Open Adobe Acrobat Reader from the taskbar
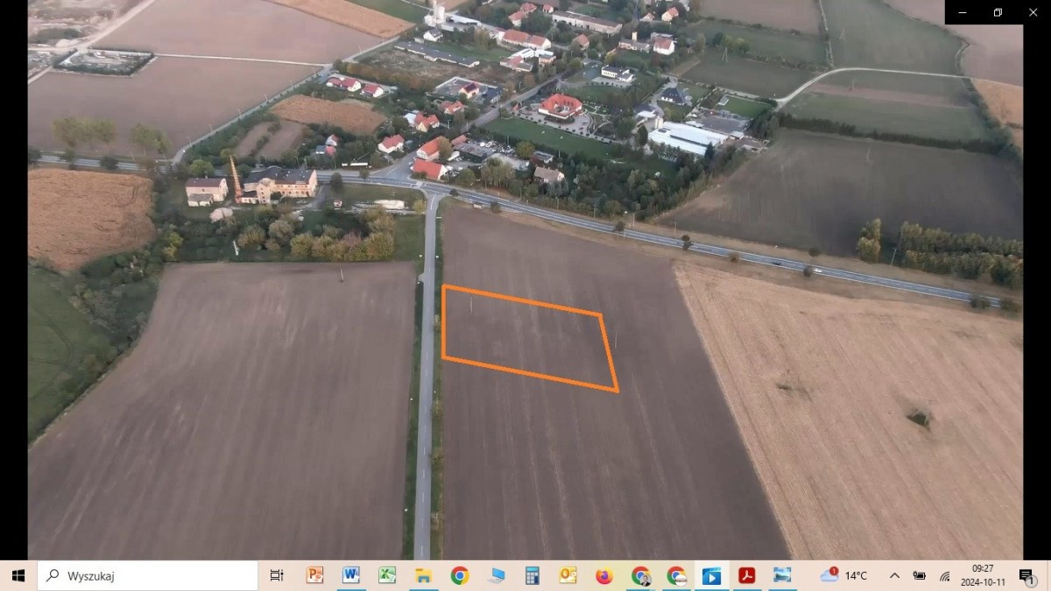This screenshot has height=591, width=1051. [x=747, y=575]
